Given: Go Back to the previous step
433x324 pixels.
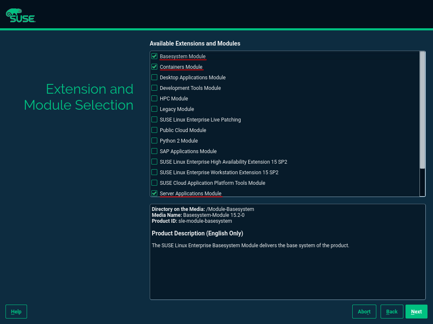Looking at the screenshot, I should 392,311.
